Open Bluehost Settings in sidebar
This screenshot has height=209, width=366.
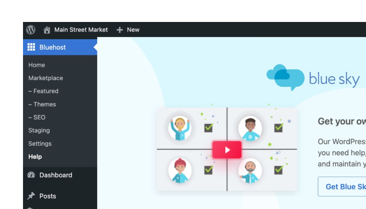[40, 144]
